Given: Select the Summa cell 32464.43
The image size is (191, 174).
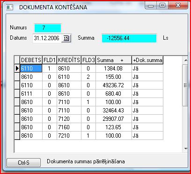Looking at the screenshot, I should pos(114,111).
